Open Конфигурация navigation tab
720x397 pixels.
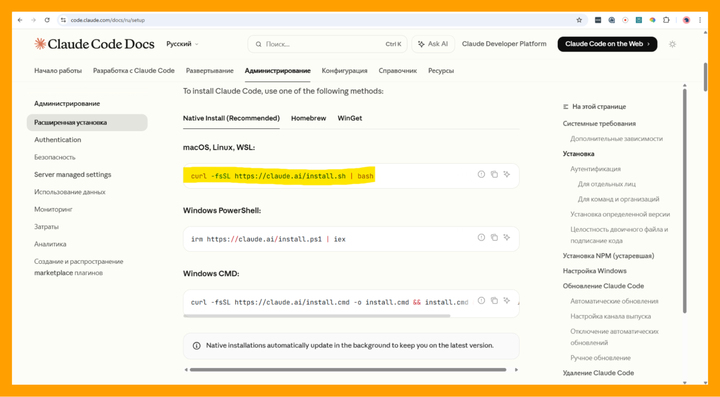pos(344,71)
